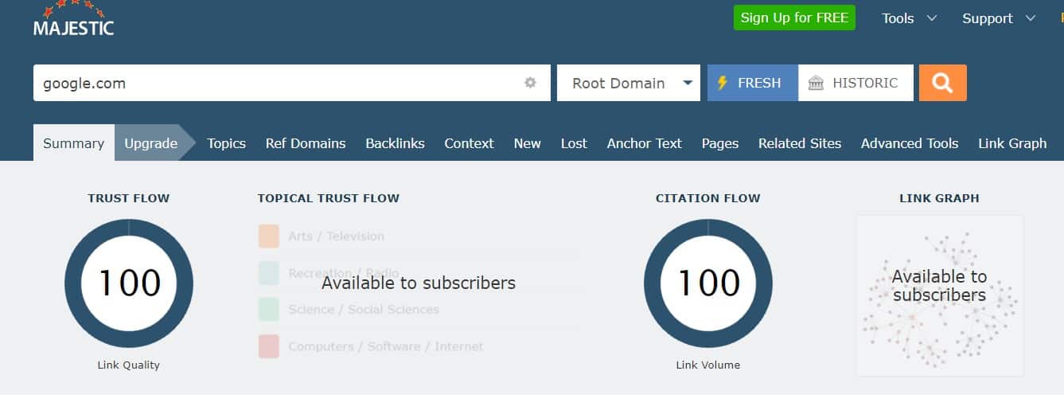Open the Pages tab
Image resolution: width=1064 pixels, height=410 pixels.
coord(720,143)
